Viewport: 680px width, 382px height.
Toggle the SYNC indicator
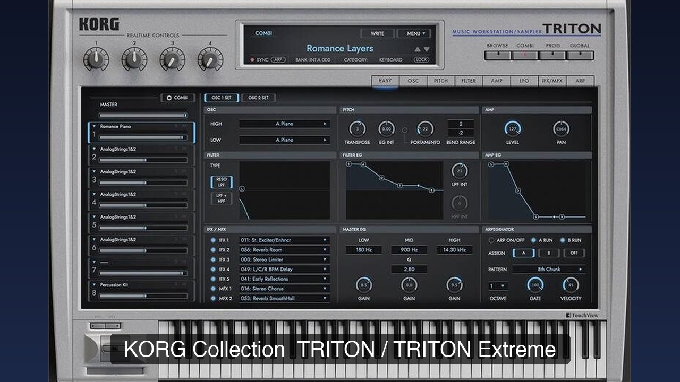tap(253, 60)
